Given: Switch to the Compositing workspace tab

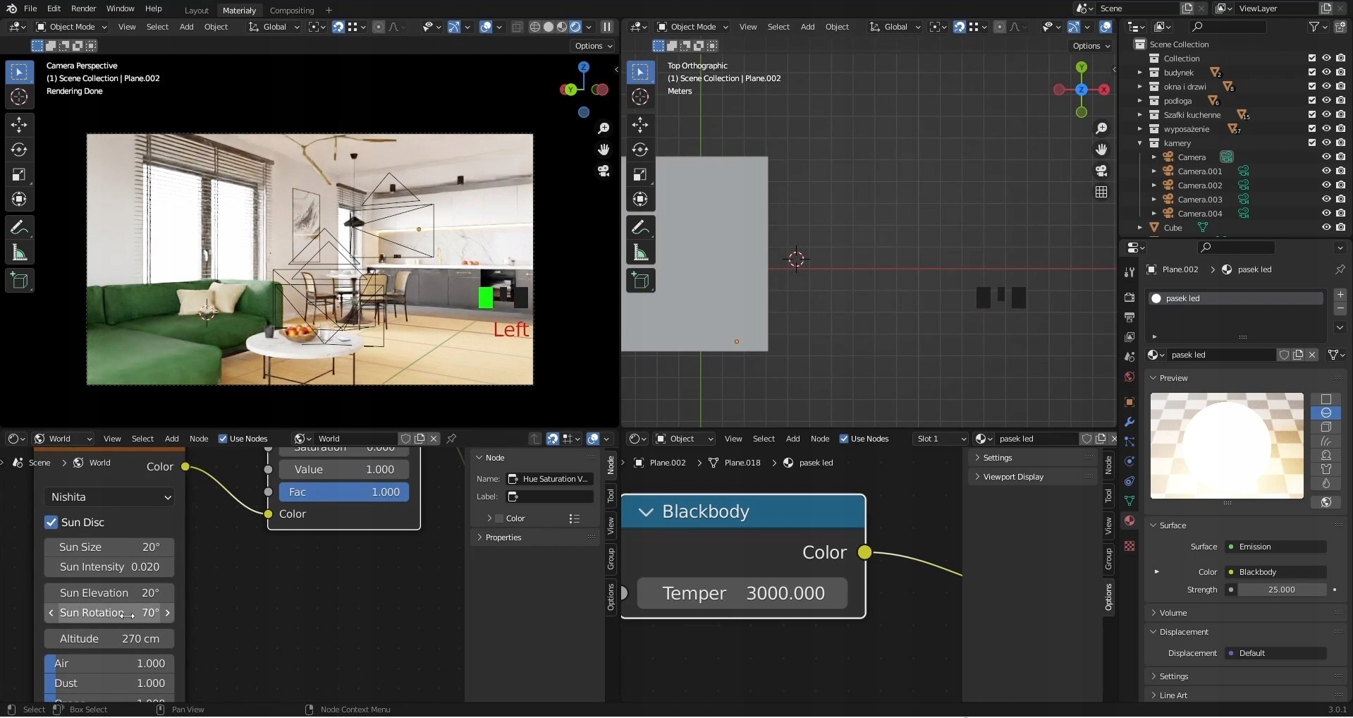Looking at the screenshot, I should [x=292, y=11].
